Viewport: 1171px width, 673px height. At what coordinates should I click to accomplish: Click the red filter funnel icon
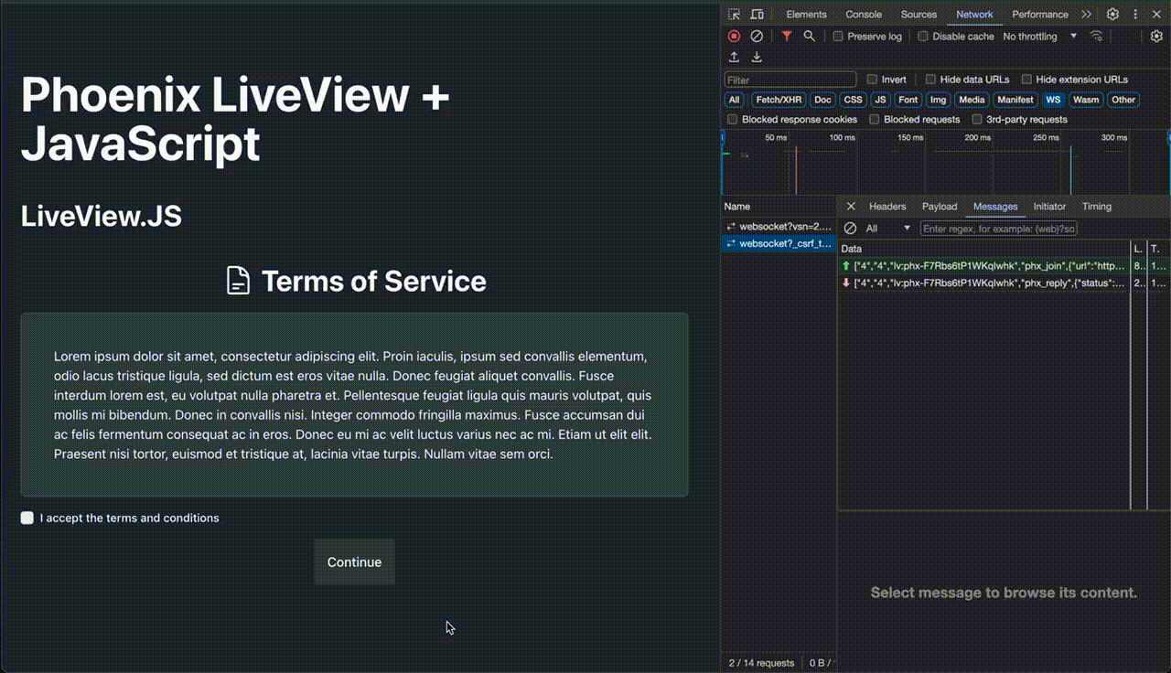click(786, 37)
